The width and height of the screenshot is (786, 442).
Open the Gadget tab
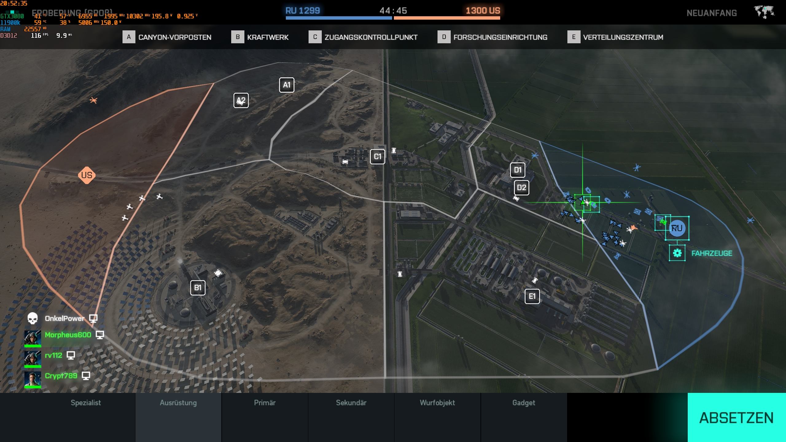coord(524,417)
